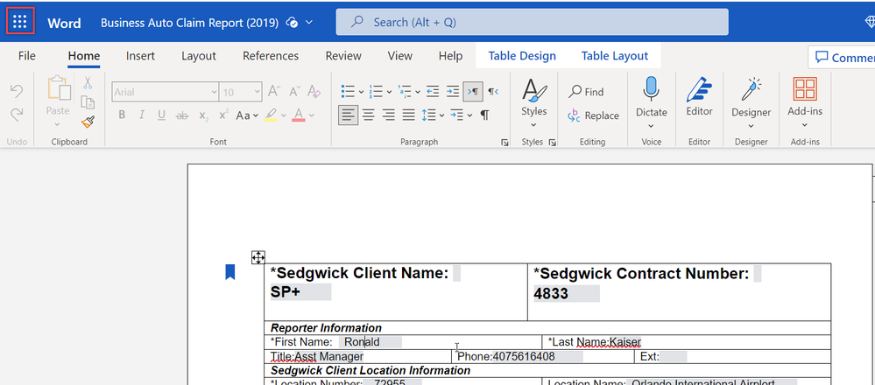Screen dimensions: 875x385
Task: Open the Review tab
Action: 343,56
